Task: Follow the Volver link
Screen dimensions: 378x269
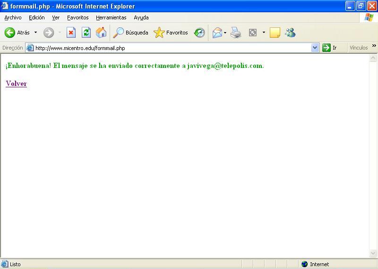Action: [x=16, y=84]
